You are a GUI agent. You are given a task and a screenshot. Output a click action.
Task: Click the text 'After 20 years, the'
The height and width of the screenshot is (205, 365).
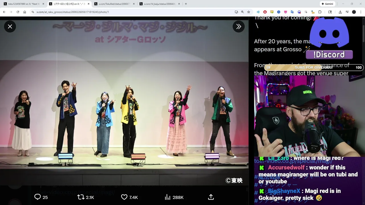278,41
